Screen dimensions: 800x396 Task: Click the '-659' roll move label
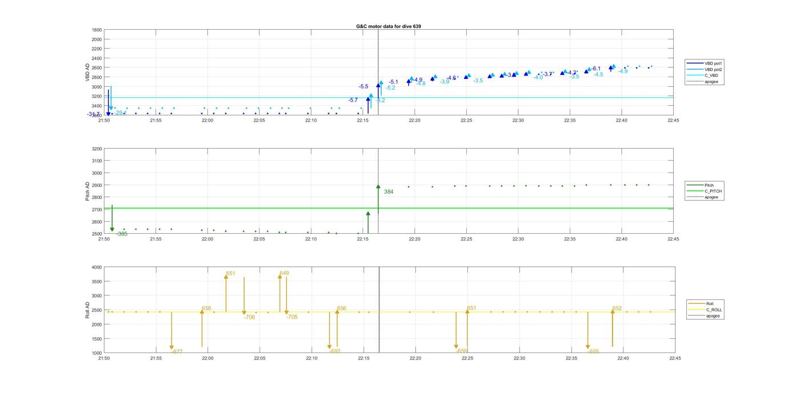click(x=461, y=351)
